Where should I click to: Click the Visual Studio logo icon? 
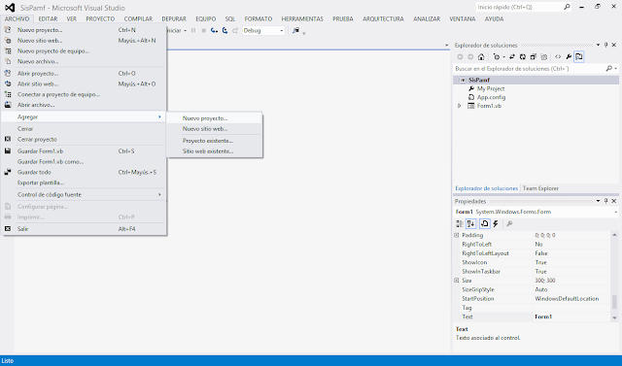[10, 8]
